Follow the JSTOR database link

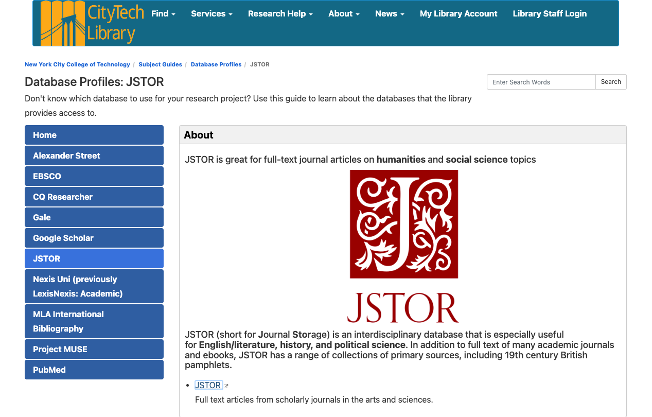(x=208, y=385)
